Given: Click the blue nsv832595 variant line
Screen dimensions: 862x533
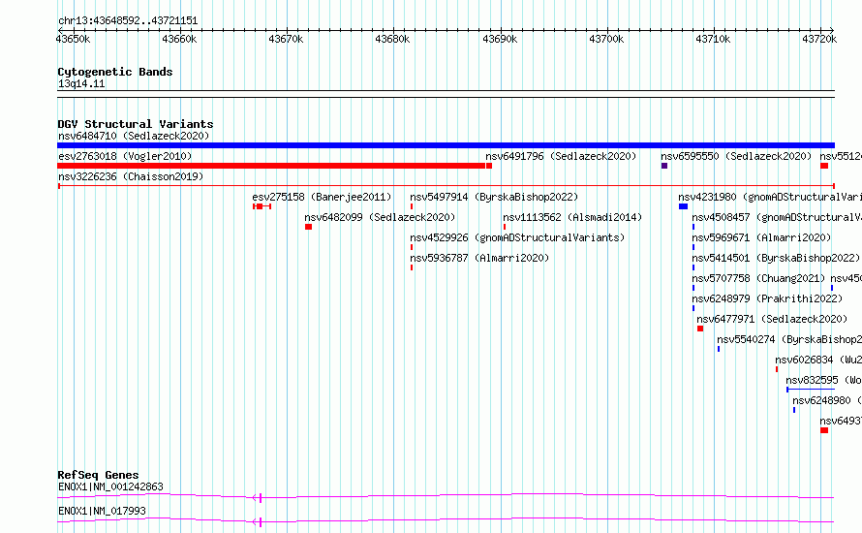Looking at the screenshot, I should click(811, 390).
